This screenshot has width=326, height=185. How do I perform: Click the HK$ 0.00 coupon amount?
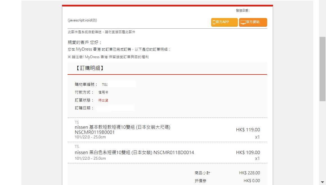[252, 181]
